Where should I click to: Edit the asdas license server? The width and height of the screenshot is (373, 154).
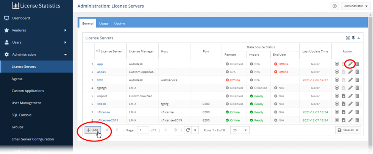point(350,72)
